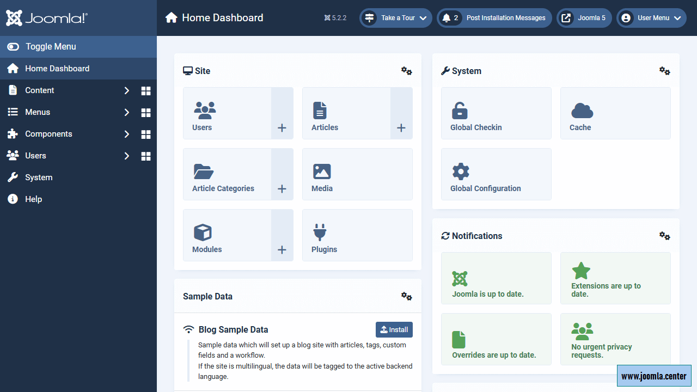The image size is (697, 392).
Task: Open System in the sidebar
Action: tap(78, 177)
